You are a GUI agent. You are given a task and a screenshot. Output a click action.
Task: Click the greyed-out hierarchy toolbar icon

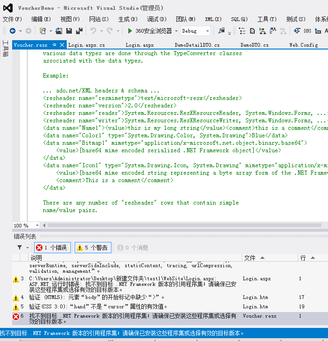[283, 31]
